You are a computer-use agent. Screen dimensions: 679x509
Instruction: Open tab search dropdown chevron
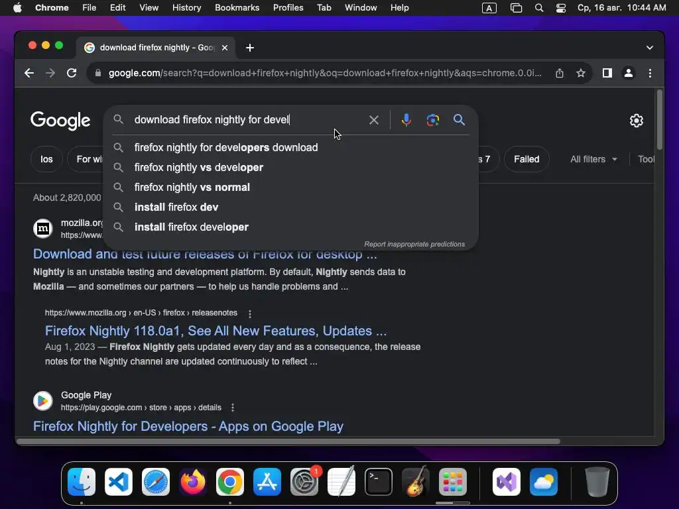(x=650, y=48)
